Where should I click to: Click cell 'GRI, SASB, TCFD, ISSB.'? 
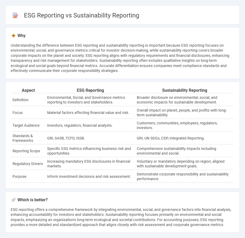66,138
